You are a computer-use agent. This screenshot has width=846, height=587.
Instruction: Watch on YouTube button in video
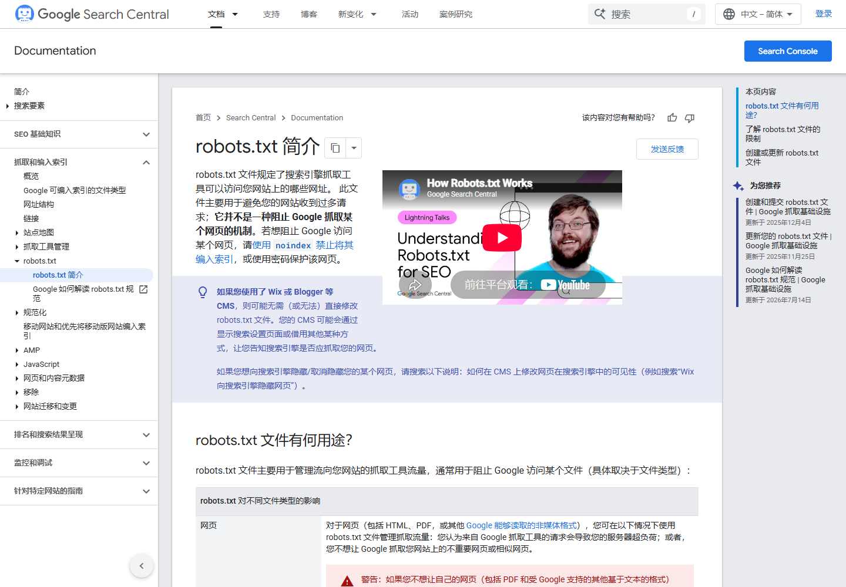[528, 285]
